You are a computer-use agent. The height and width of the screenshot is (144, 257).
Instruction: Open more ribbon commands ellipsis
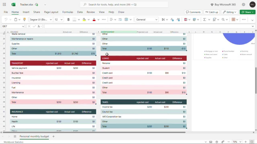pyautogui.click(x=244, y=20)
